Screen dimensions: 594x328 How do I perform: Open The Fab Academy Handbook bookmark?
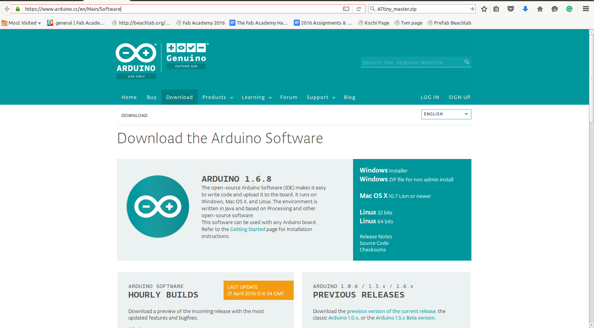[x=259, y=23]
